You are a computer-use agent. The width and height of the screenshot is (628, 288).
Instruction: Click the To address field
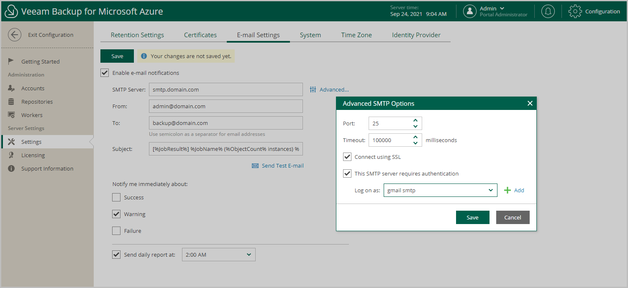(x=226, y=123)
